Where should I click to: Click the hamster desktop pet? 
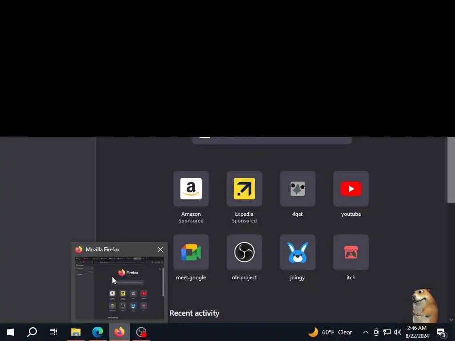pyautogui.click(x=424, y=305)
